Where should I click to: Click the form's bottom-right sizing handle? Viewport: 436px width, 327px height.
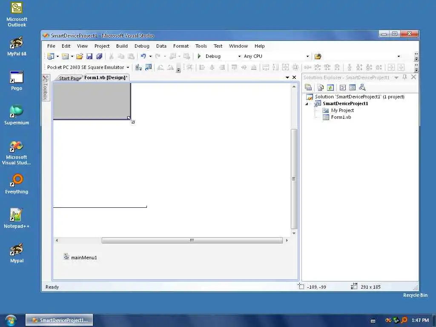coord(129,118)
